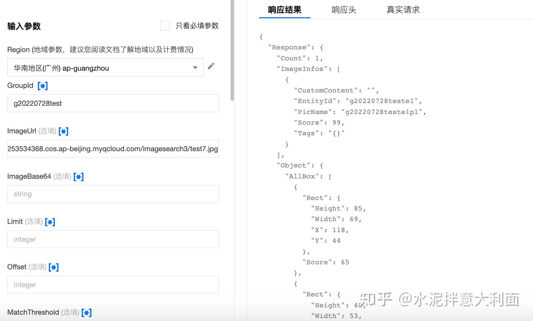533x321 pixels.
Task: Click the asterisk icon next to ImageUrl
Action: pos(63,131)
